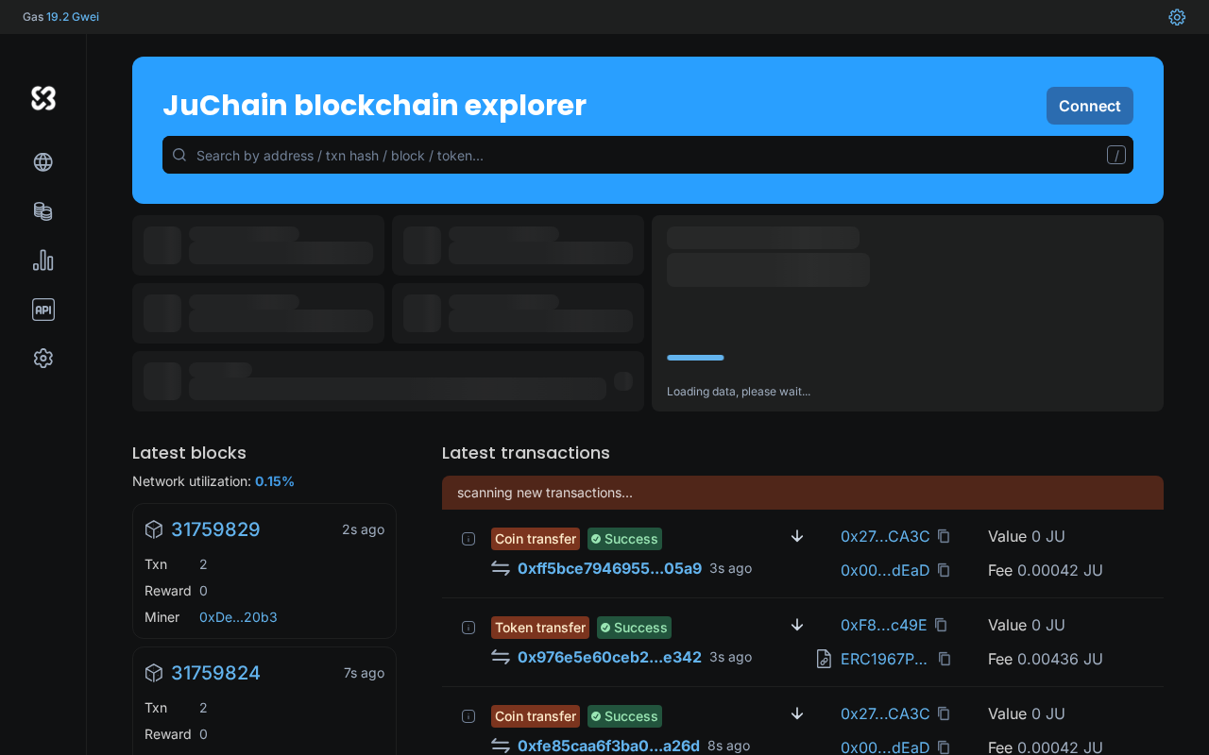This screenshot has height=755, width=1209.
Task: Click the 7s ago timestamp on block 31759824
Action: click(364, 673)
